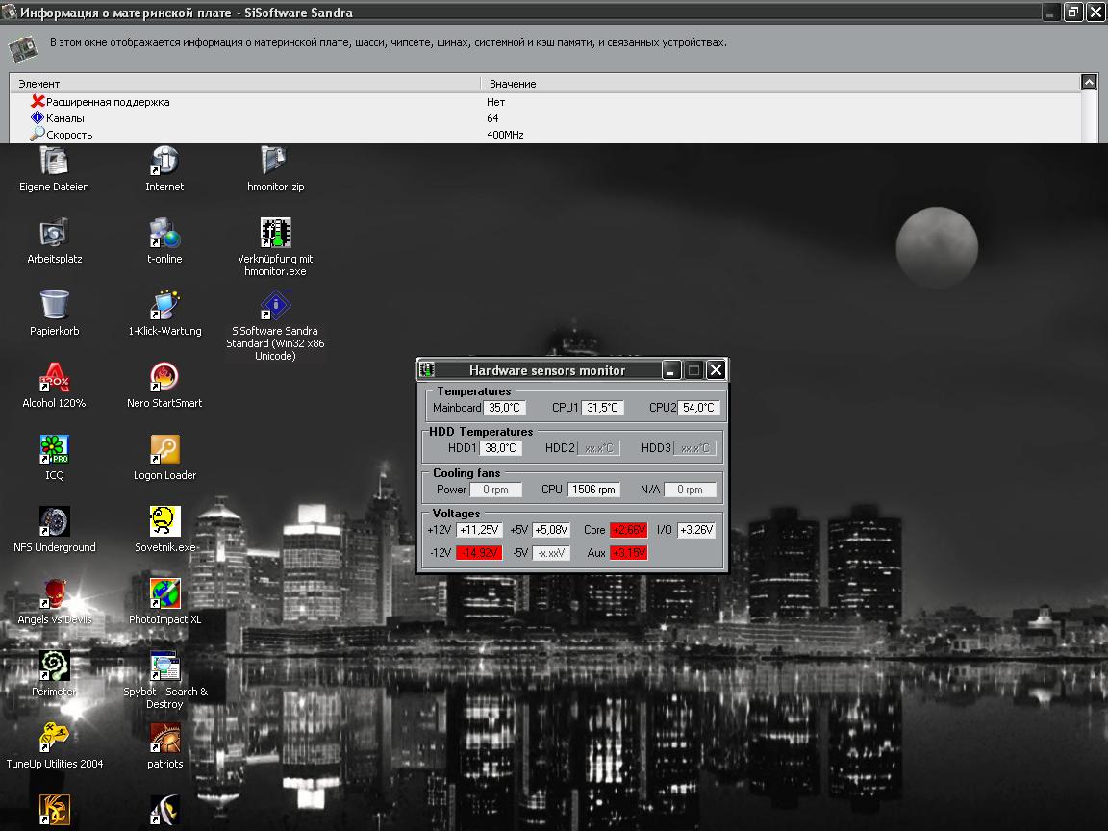Viewport: 1108px width, 831px height.
Task: Click Hardware sensors monitor title bar icon
Action: point(427,369)
